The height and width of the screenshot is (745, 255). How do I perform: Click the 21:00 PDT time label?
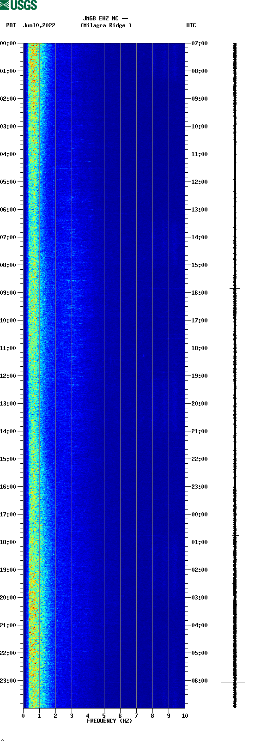[8, 625]
